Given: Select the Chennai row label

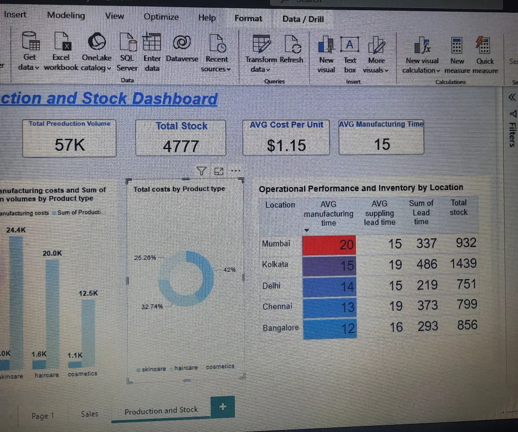Looking at the screenshot, I should point(277,307).
